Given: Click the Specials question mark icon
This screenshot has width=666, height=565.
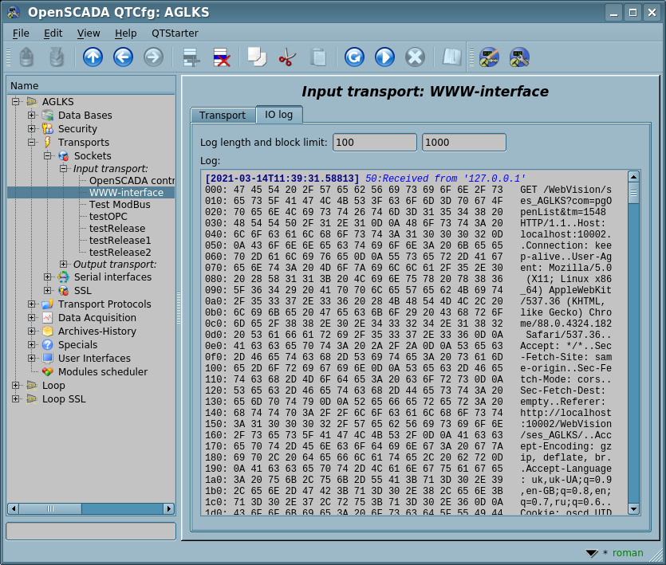Looking at the screenshot, I should pyautogui.click(x=48, y=345).
